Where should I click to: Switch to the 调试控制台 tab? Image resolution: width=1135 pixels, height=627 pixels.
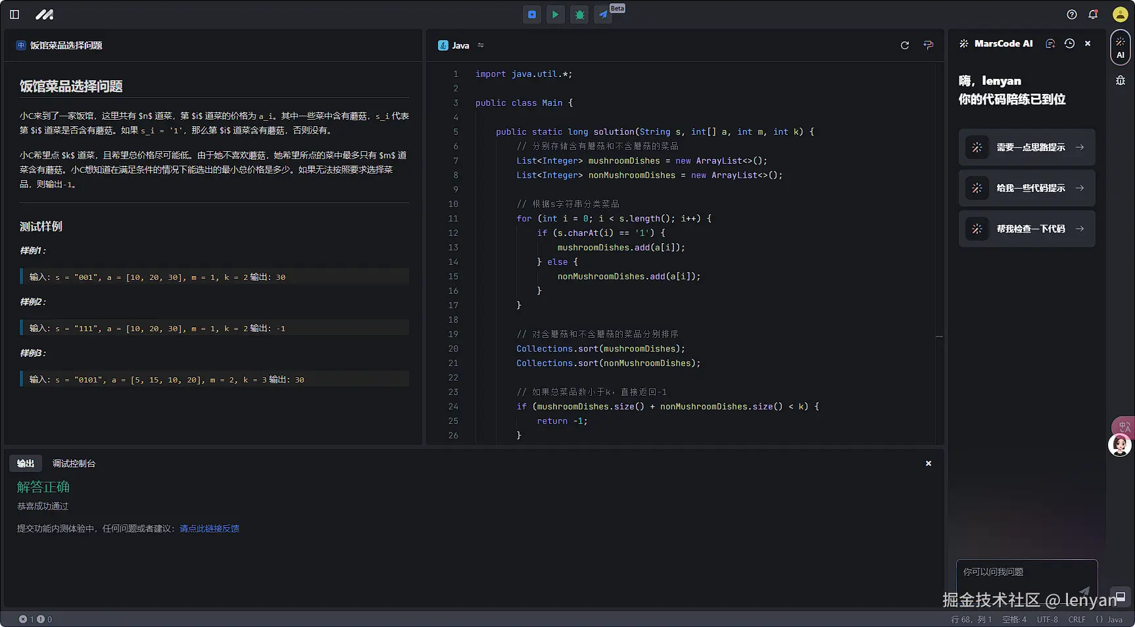pyautogui.click(x=74, y=463)
